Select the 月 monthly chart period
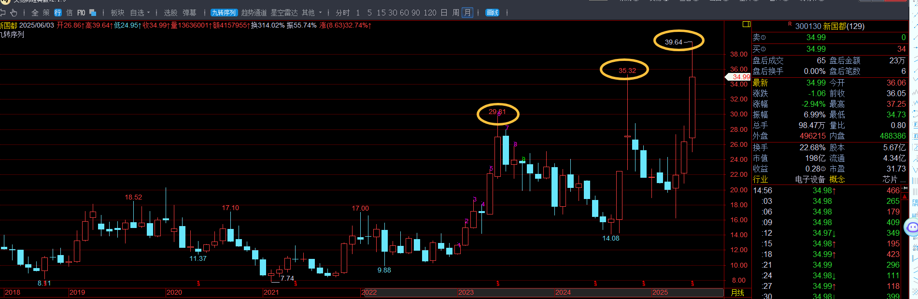 point(467,13)
